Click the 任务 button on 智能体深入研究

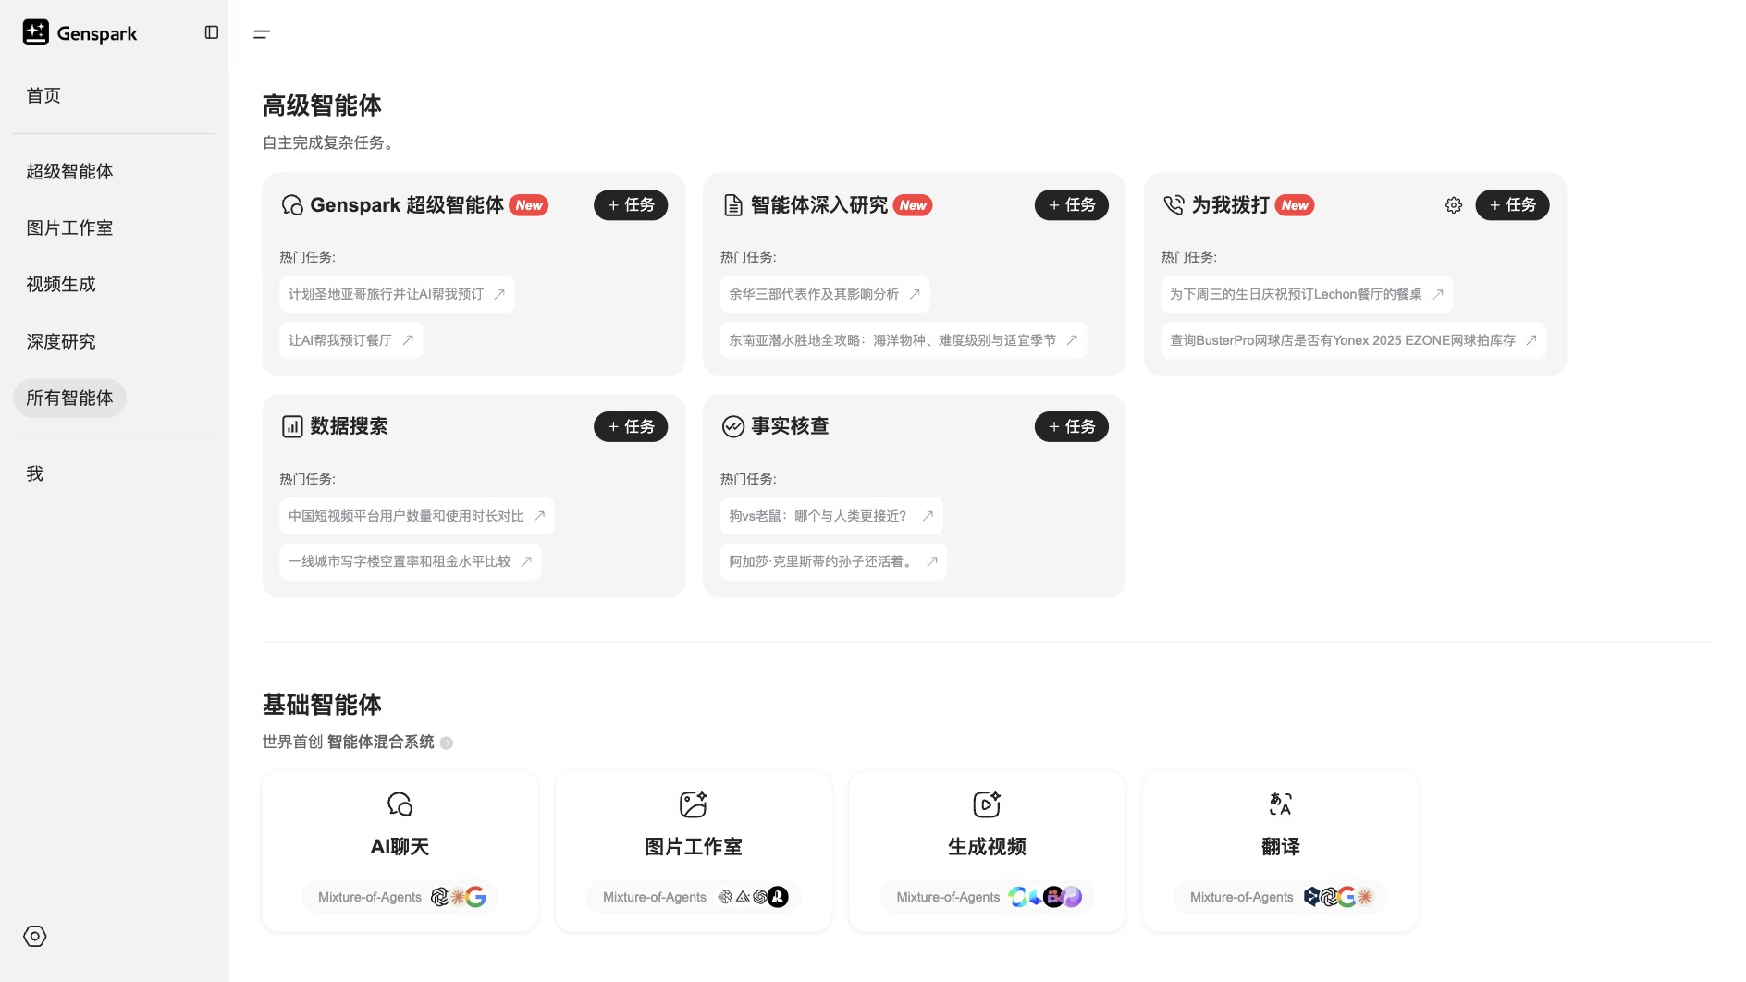[1071, 204]
